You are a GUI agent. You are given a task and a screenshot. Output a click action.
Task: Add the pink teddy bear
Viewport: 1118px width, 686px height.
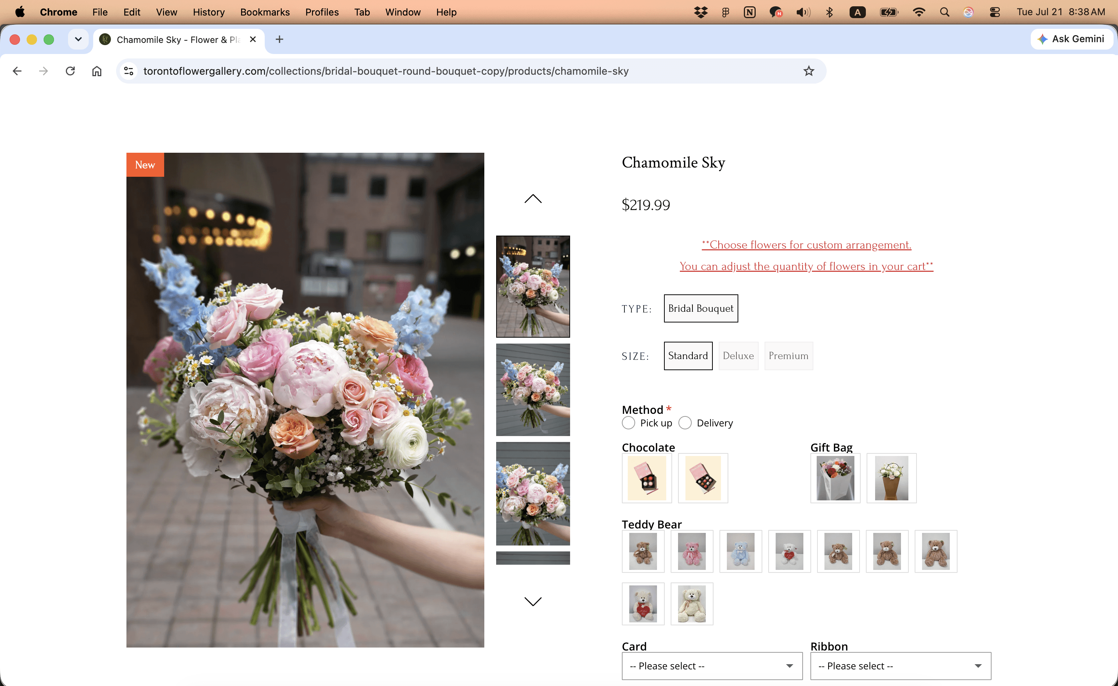(x=692, y=551)
